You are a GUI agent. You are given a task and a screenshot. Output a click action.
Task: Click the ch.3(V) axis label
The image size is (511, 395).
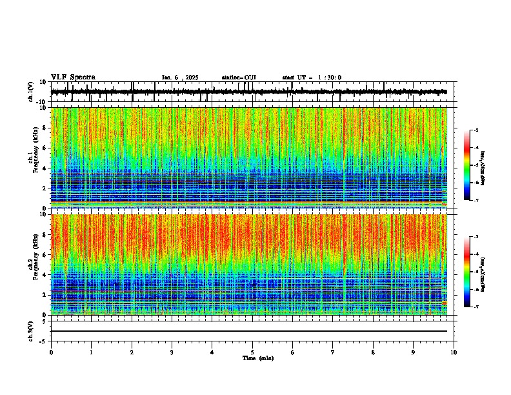[x=31, y=331]
